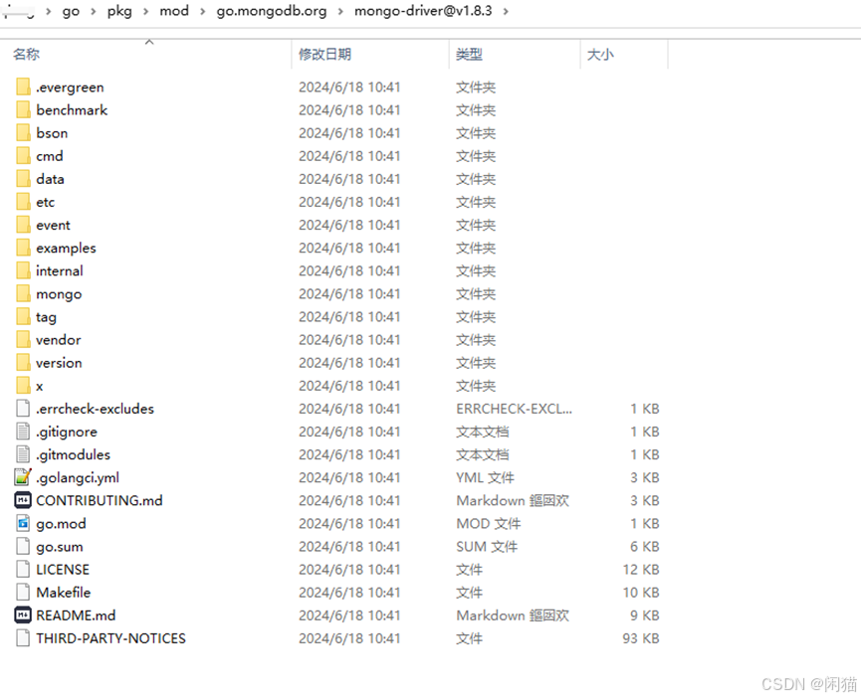
Task: Click mongo-driver@v1.8.3 breadcrumb segment
Action: point(423,12)
